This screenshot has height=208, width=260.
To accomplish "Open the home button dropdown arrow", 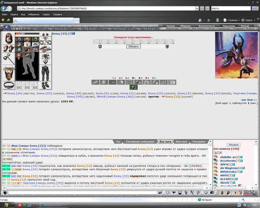I will (x=204, y=20).
